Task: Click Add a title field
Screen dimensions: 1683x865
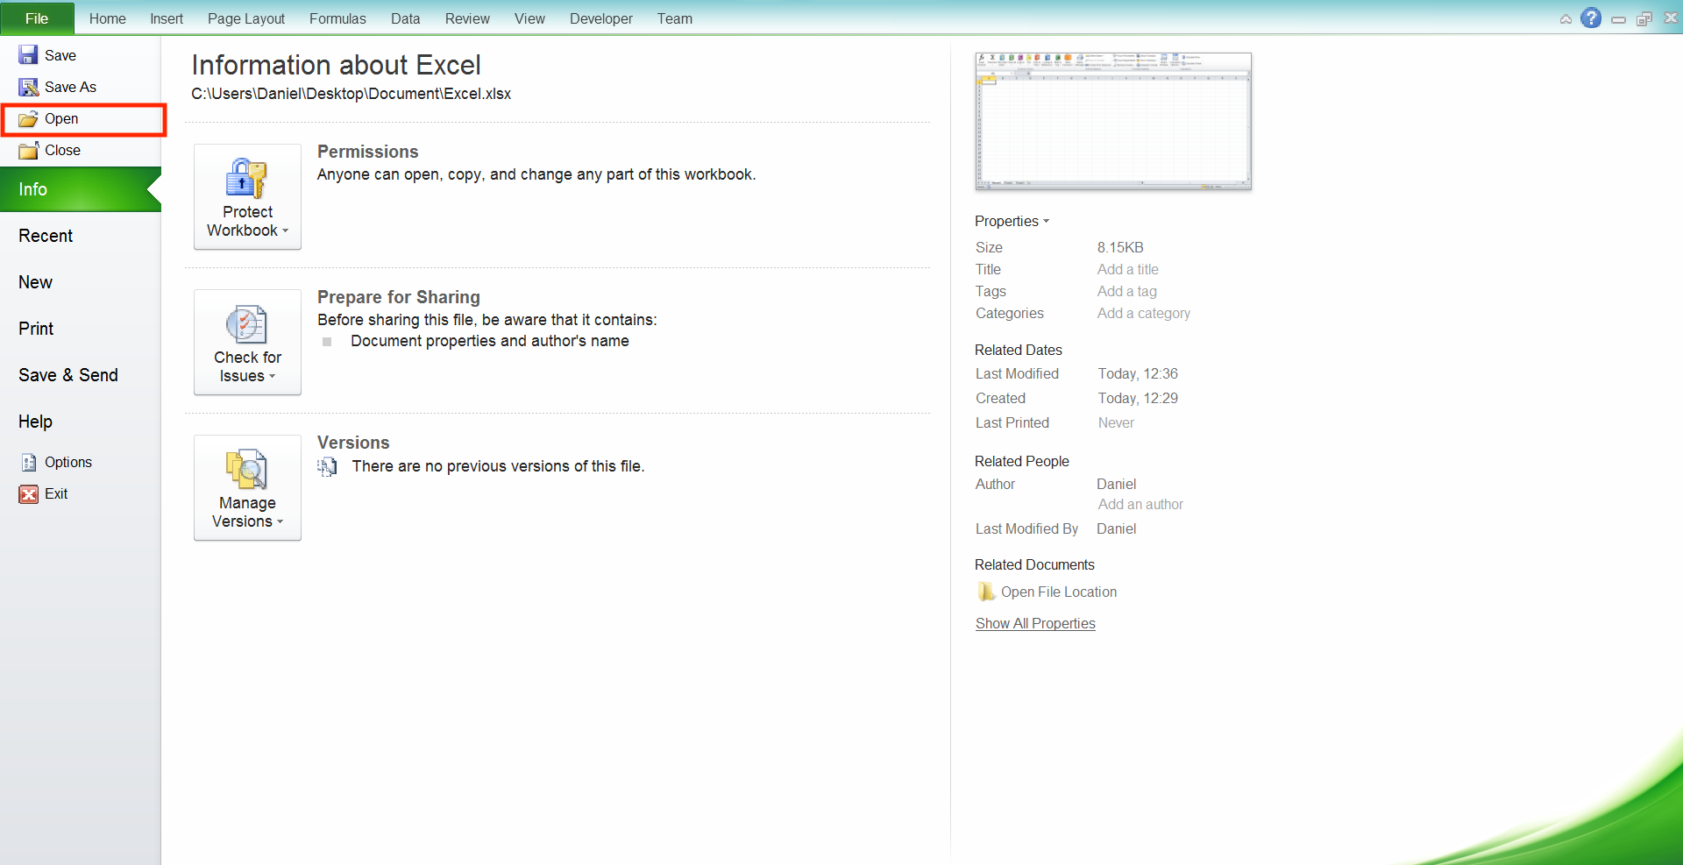Action: pyautogui.click(x=1128, y=269)
